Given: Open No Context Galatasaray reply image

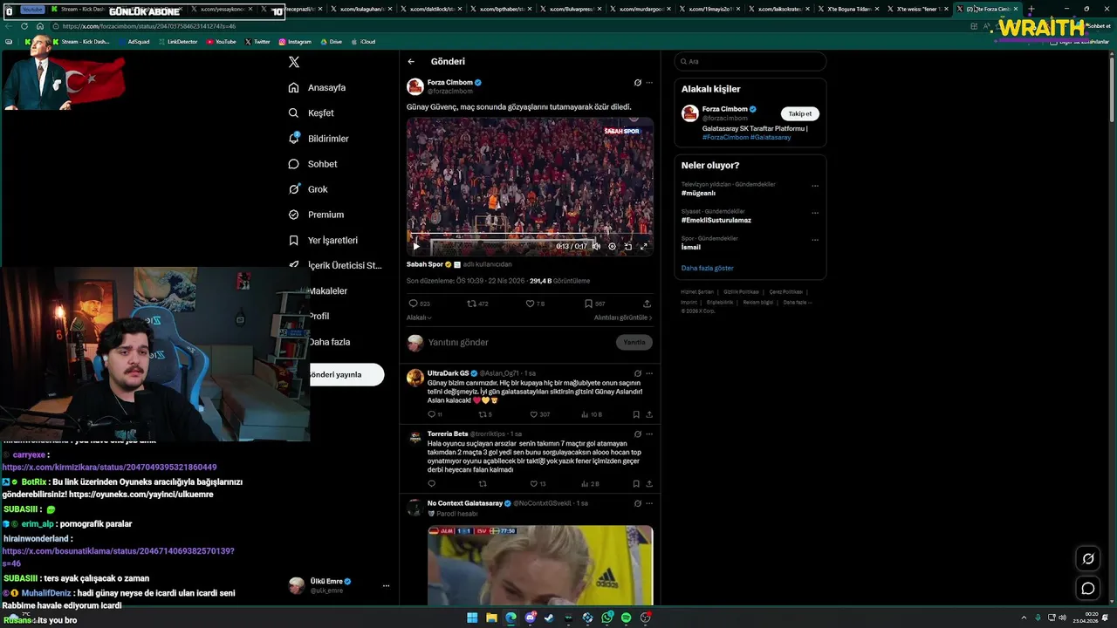Looking at the screenshot, I should 540,565.
